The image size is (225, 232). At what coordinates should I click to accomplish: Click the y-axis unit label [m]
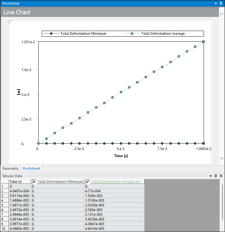19,92
